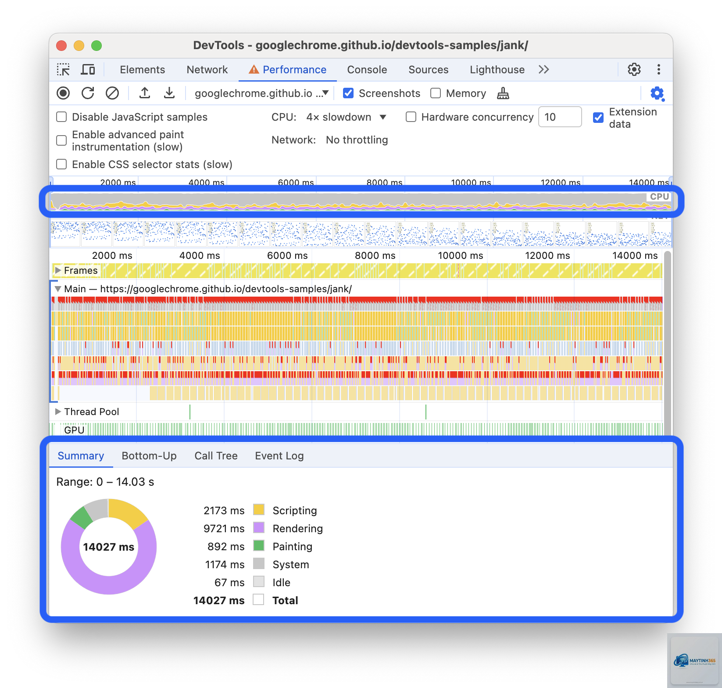
Task: Click the 14027 ms donut chart
Action: (109, 547)
